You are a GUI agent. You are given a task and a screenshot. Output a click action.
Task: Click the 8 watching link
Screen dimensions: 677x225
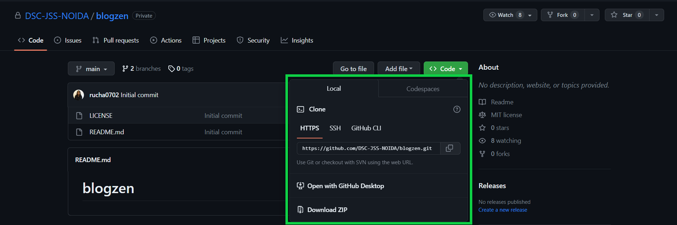tap(500, 140)
